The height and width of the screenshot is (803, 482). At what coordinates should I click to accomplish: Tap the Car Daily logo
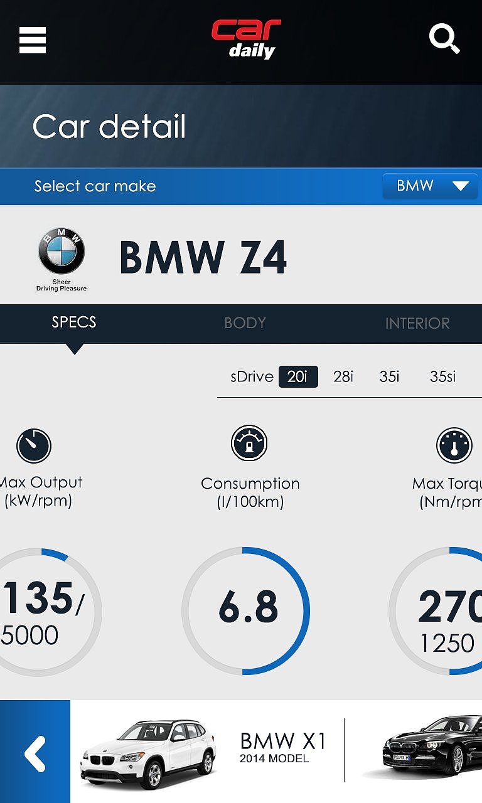246,39
